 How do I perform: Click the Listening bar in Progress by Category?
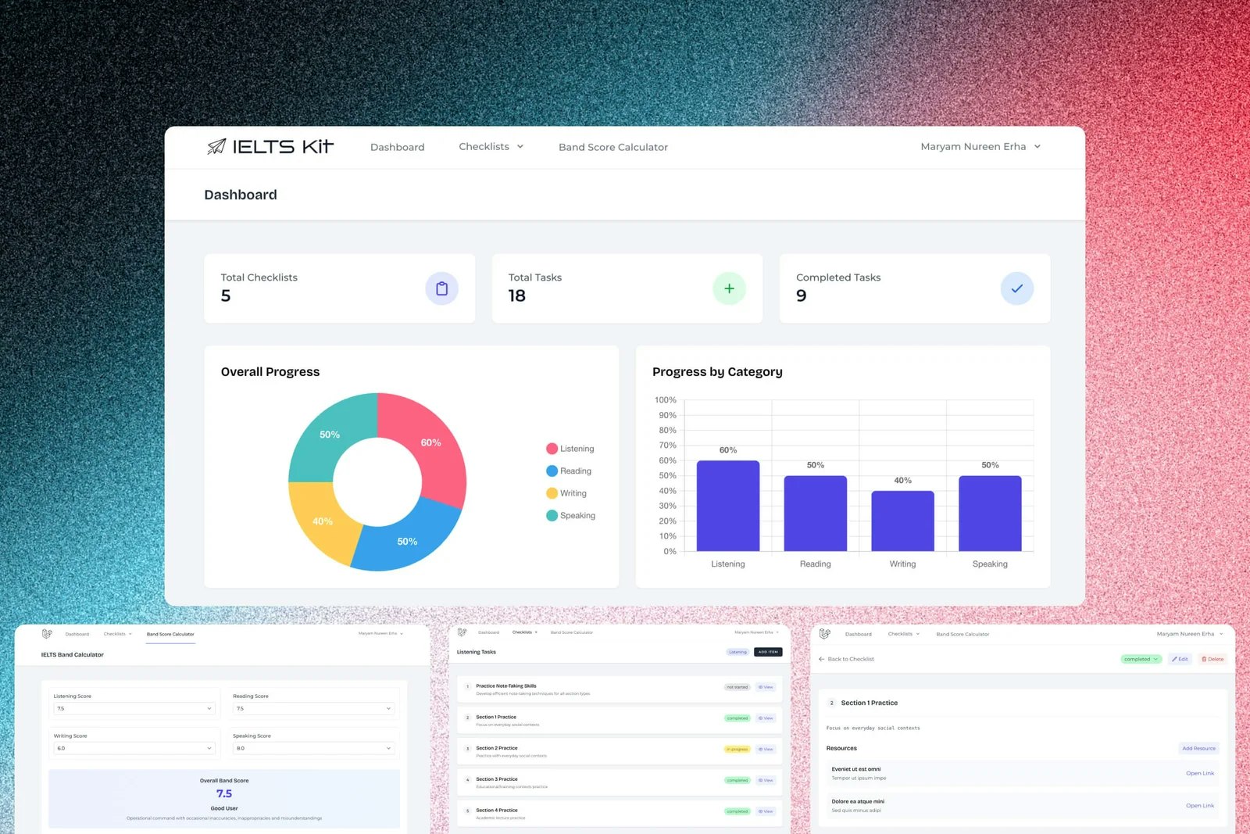pyautogui.click(x=728, y=506)
